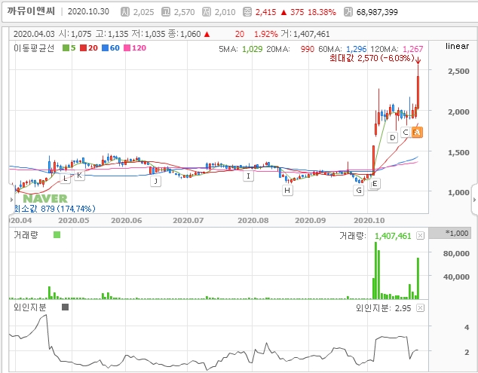Click the 2020.10 axis date label

click(x=369, y=220)
